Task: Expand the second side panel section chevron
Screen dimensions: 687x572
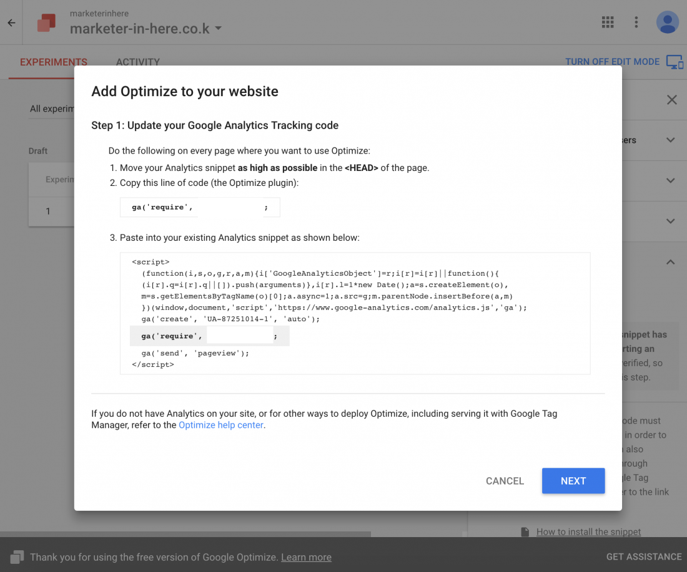Action: pos(670,180)
